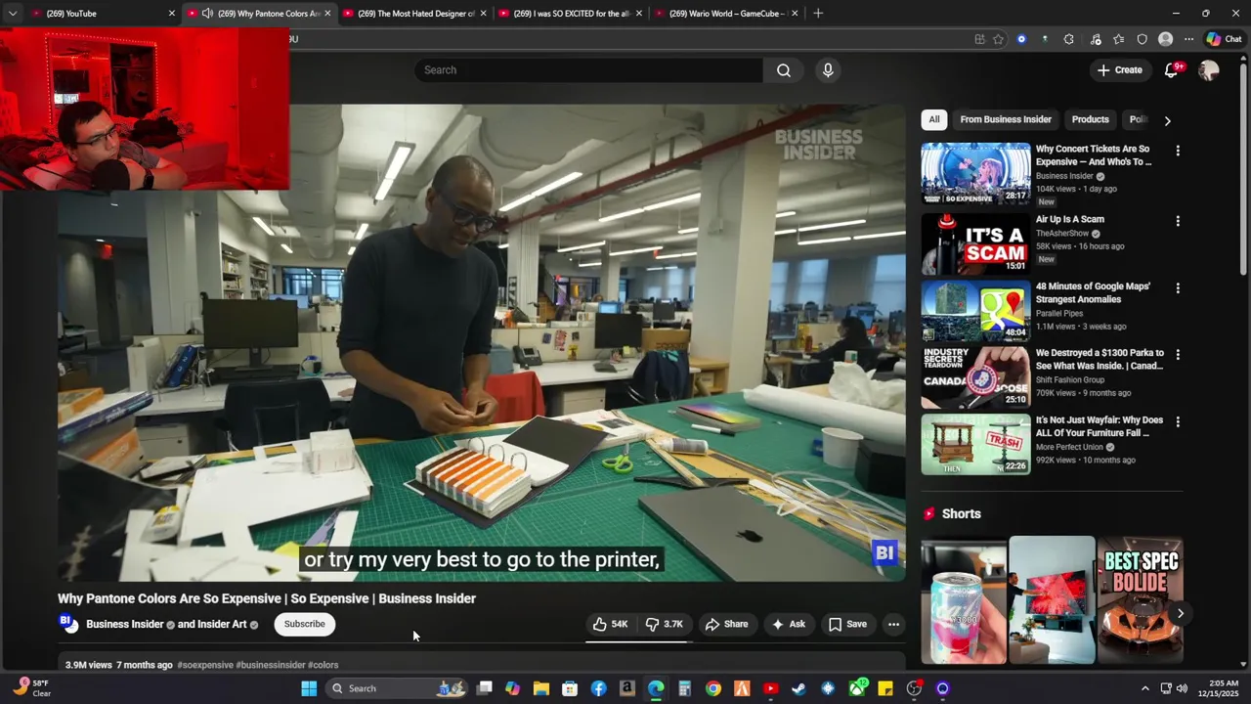Click the Create button

pyautogui.click(x=1119, y=70)
